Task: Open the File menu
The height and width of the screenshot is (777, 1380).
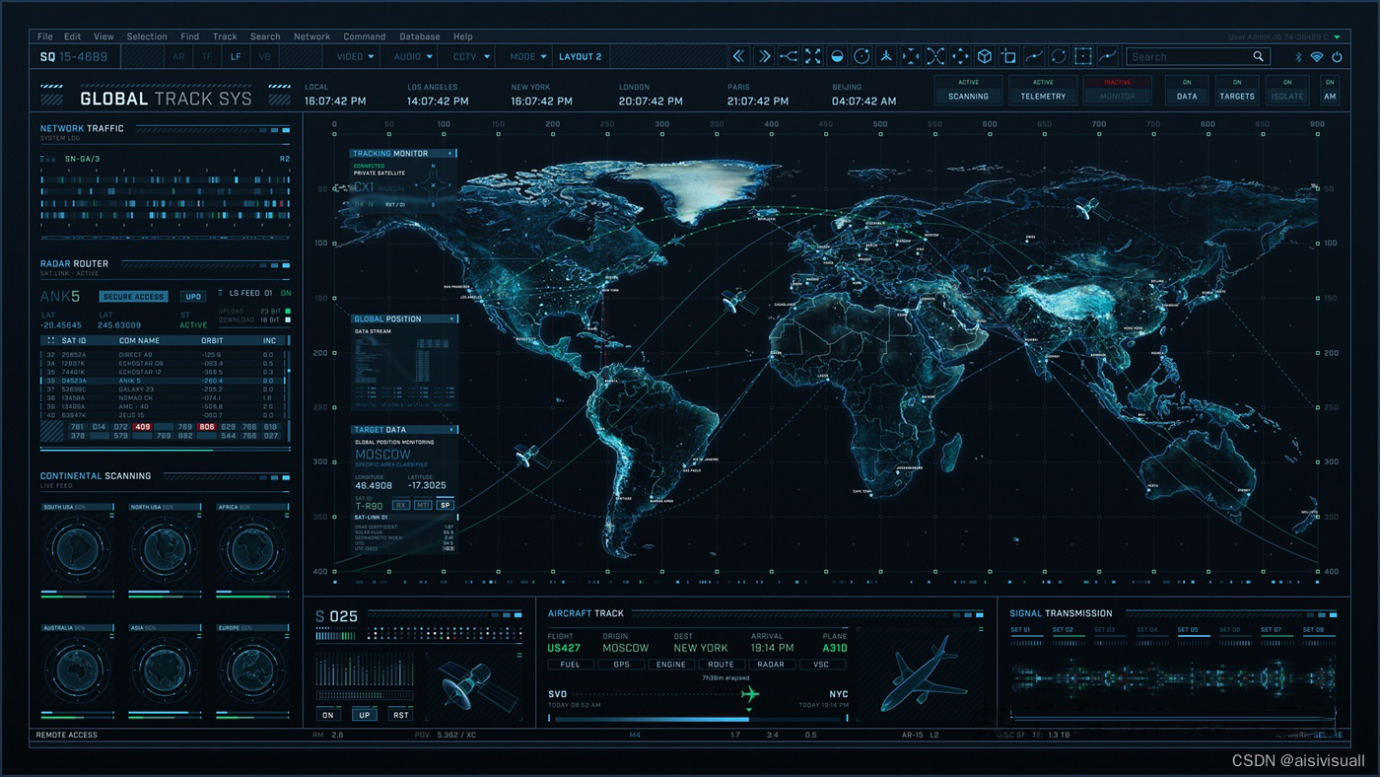Action: pos(45,36)
